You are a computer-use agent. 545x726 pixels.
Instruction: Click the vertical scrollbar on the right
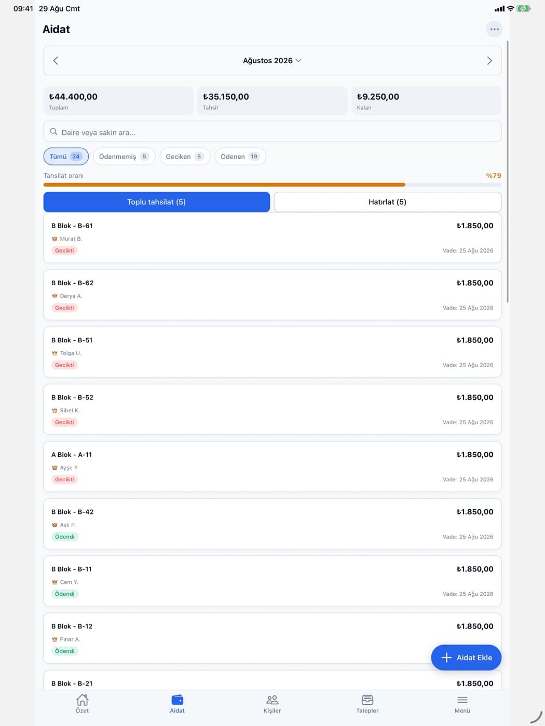coord(507,171)
